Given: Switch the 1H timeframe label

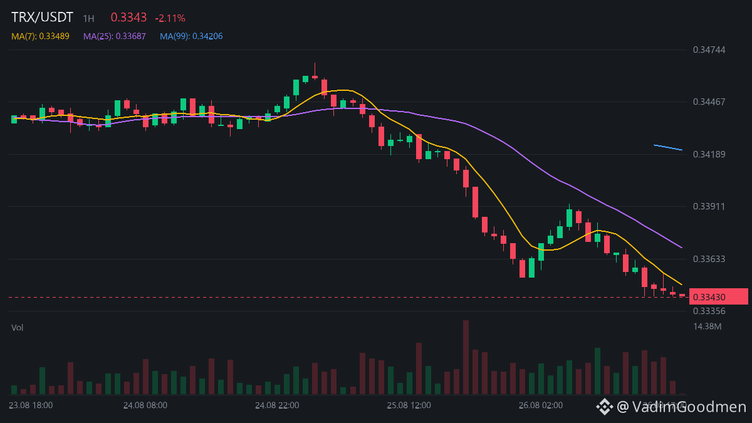Looking at the screenshot, I should tap(88, 19).
